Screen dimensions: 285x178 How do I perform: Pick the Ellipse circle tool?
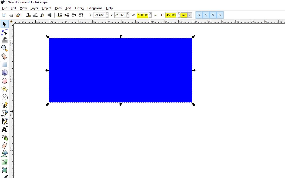point(5,81)
